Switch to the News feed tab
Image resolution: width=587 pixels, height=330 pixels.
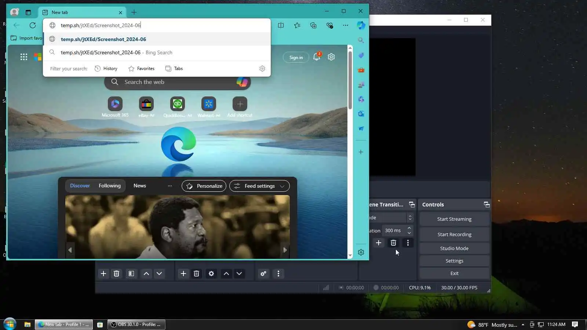click(140, 186)
